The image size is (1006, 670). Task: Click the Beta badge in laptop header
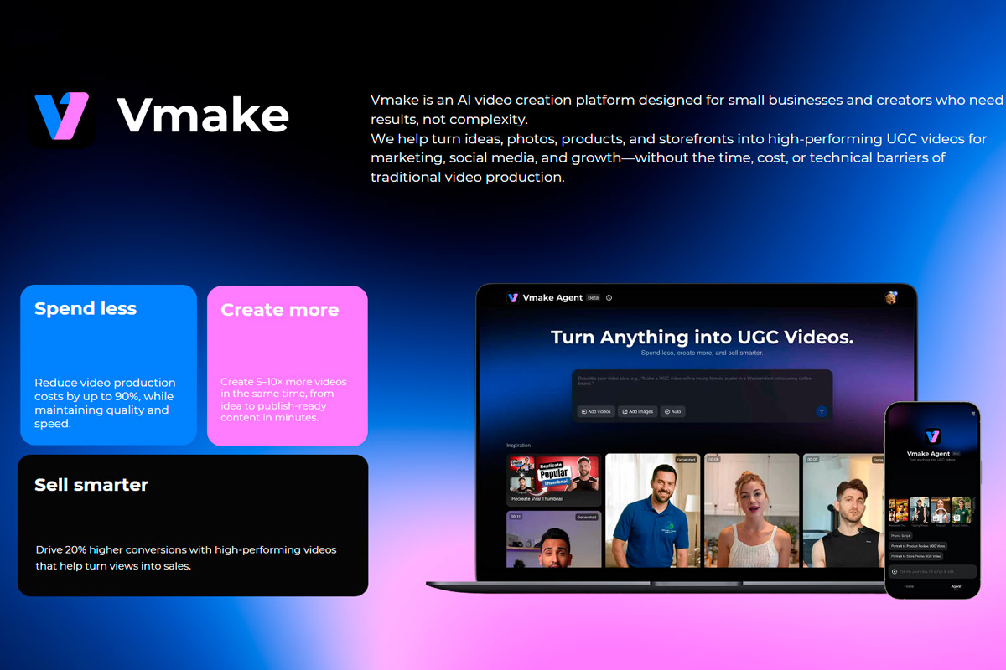(x=594, y=297)
